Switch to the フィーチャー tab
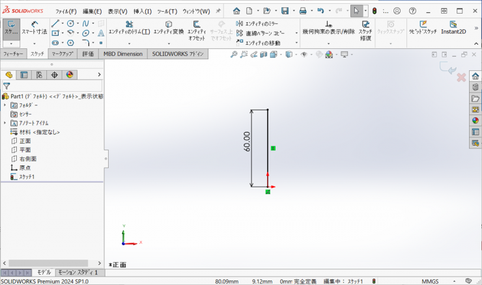This screenshot has height=285, width=482. point(14,54)
